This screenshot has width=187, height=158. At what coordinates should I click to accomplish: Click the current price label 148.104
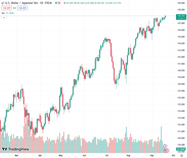click(180, 16)
